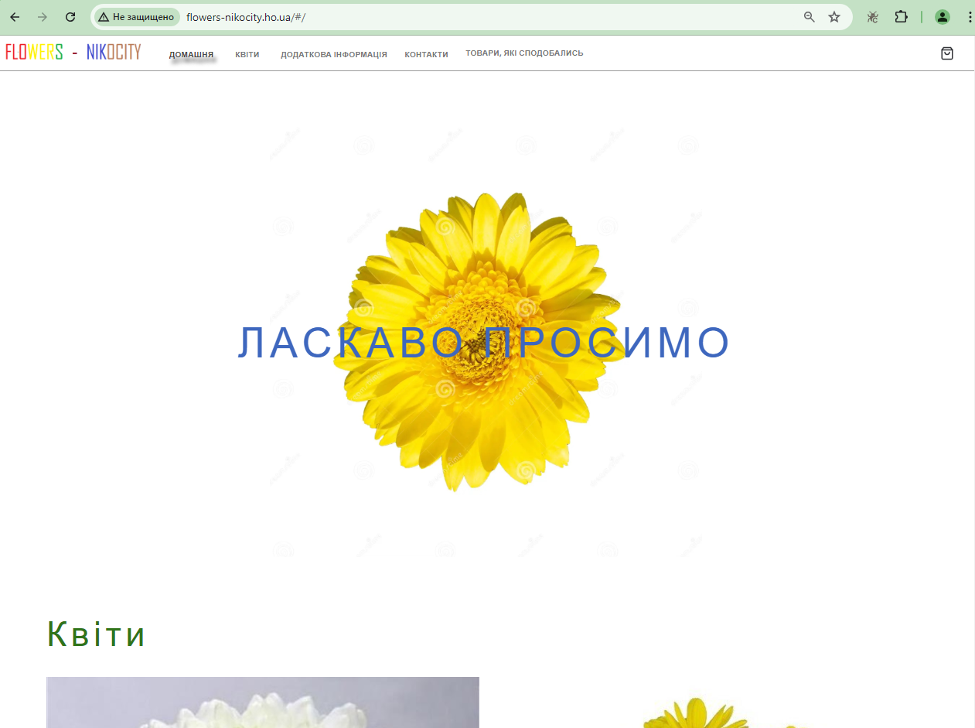The height and width of the screenshot is (728, 975).
Task: Click the ЛАСКАВО ПРОСИМО banner text
Action: pos(484,343)
